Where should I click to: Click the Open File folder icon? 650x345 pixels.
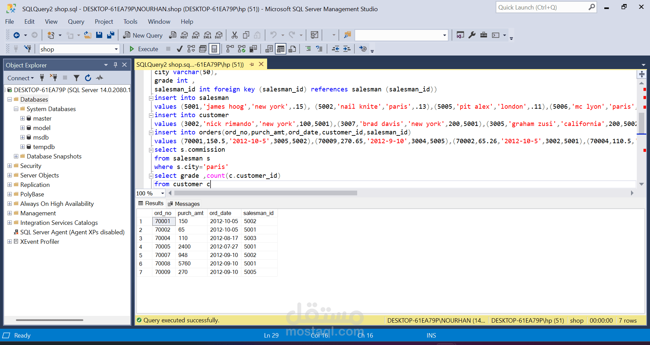click(x=88, y=35)
